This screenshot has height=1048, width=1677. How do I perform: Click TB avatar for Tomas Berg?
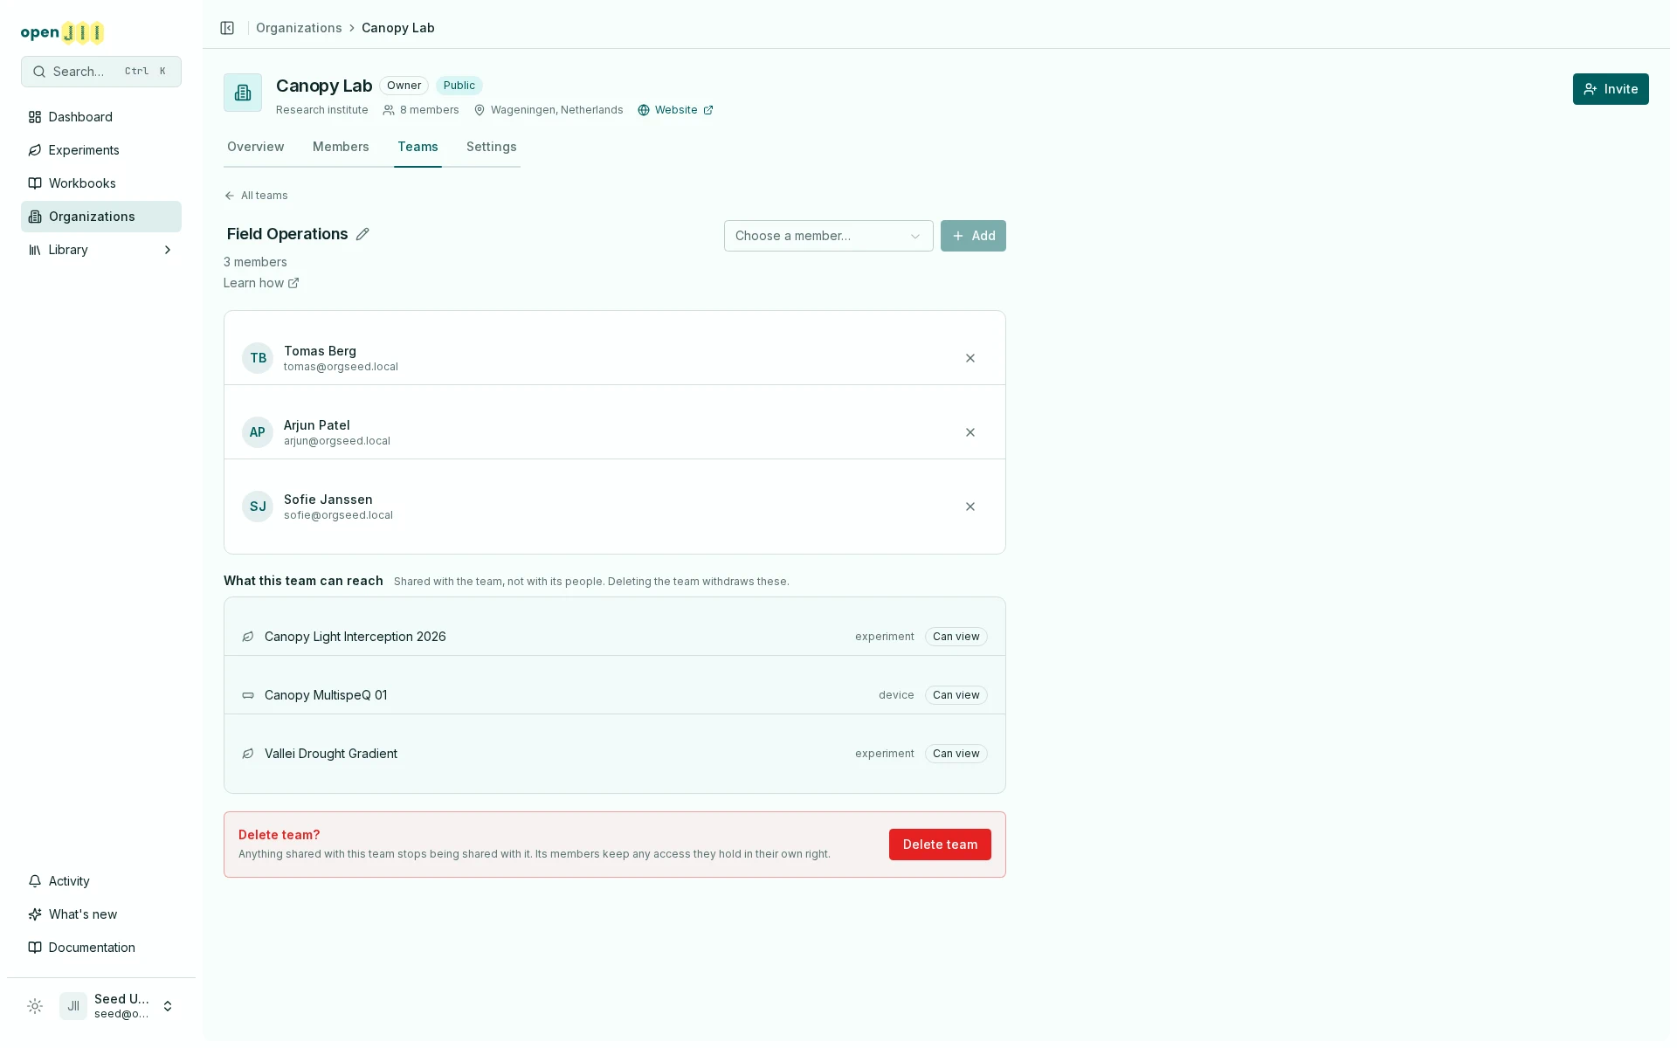click(x=258, y=358)
